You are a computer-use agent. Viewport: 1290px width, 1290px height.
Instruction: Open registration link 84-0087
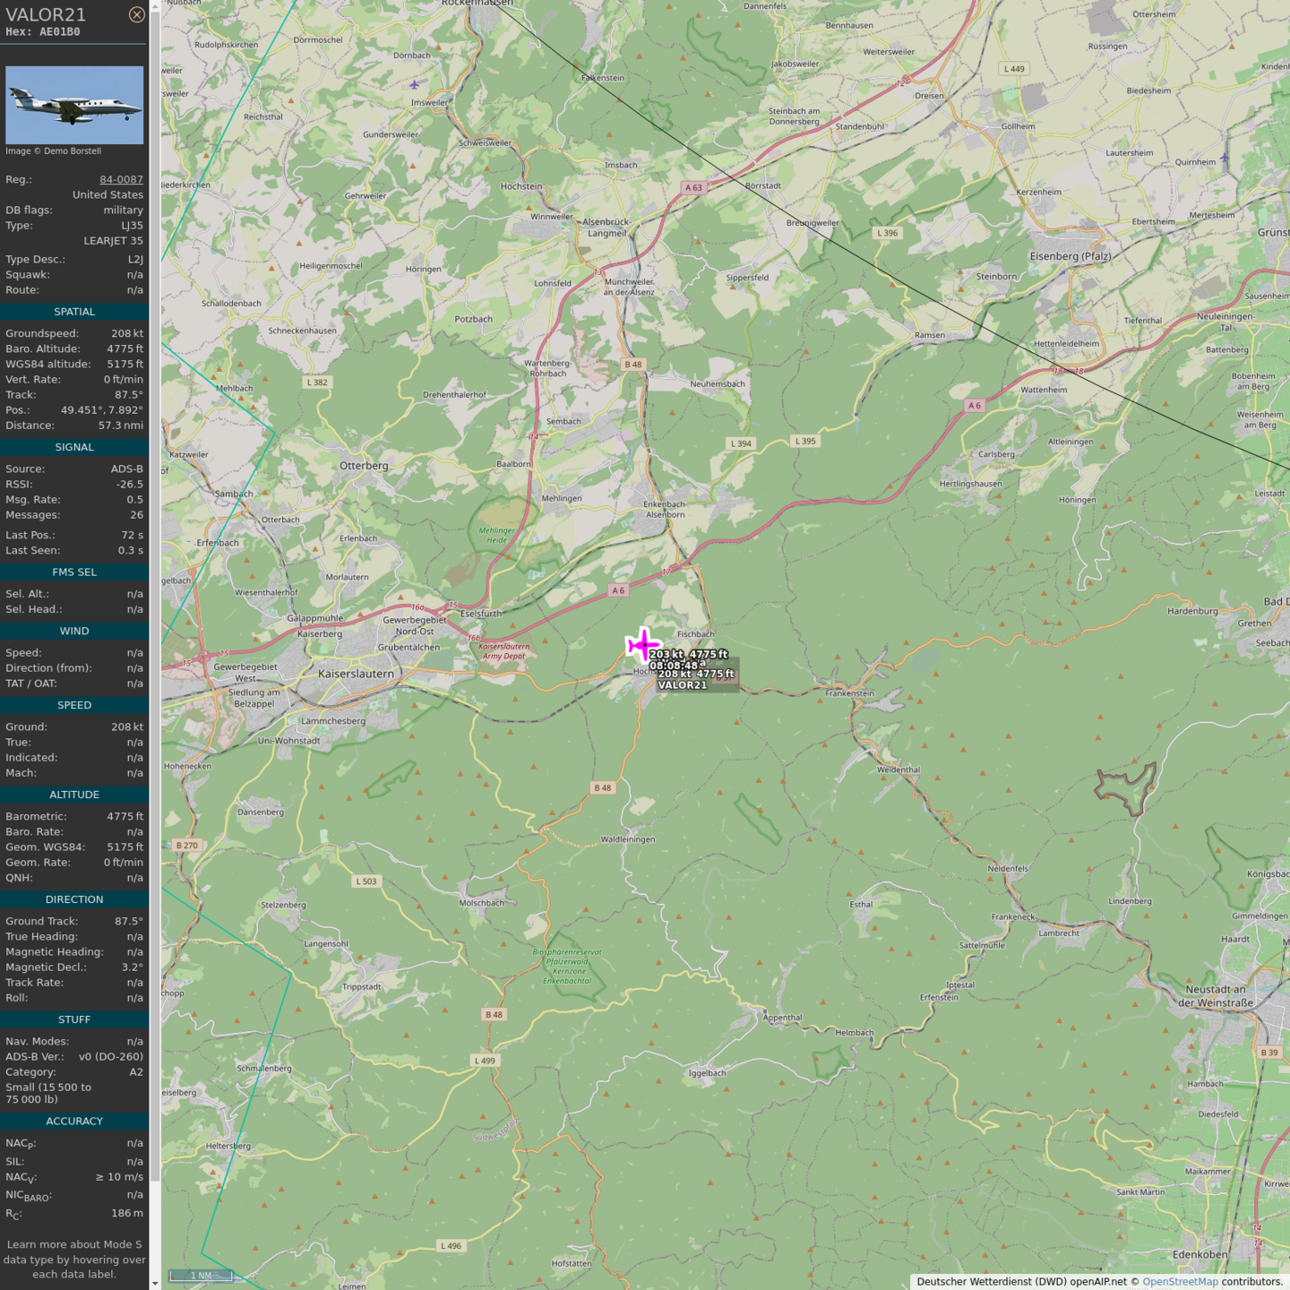pyautogui.click(x=121, y=179)
